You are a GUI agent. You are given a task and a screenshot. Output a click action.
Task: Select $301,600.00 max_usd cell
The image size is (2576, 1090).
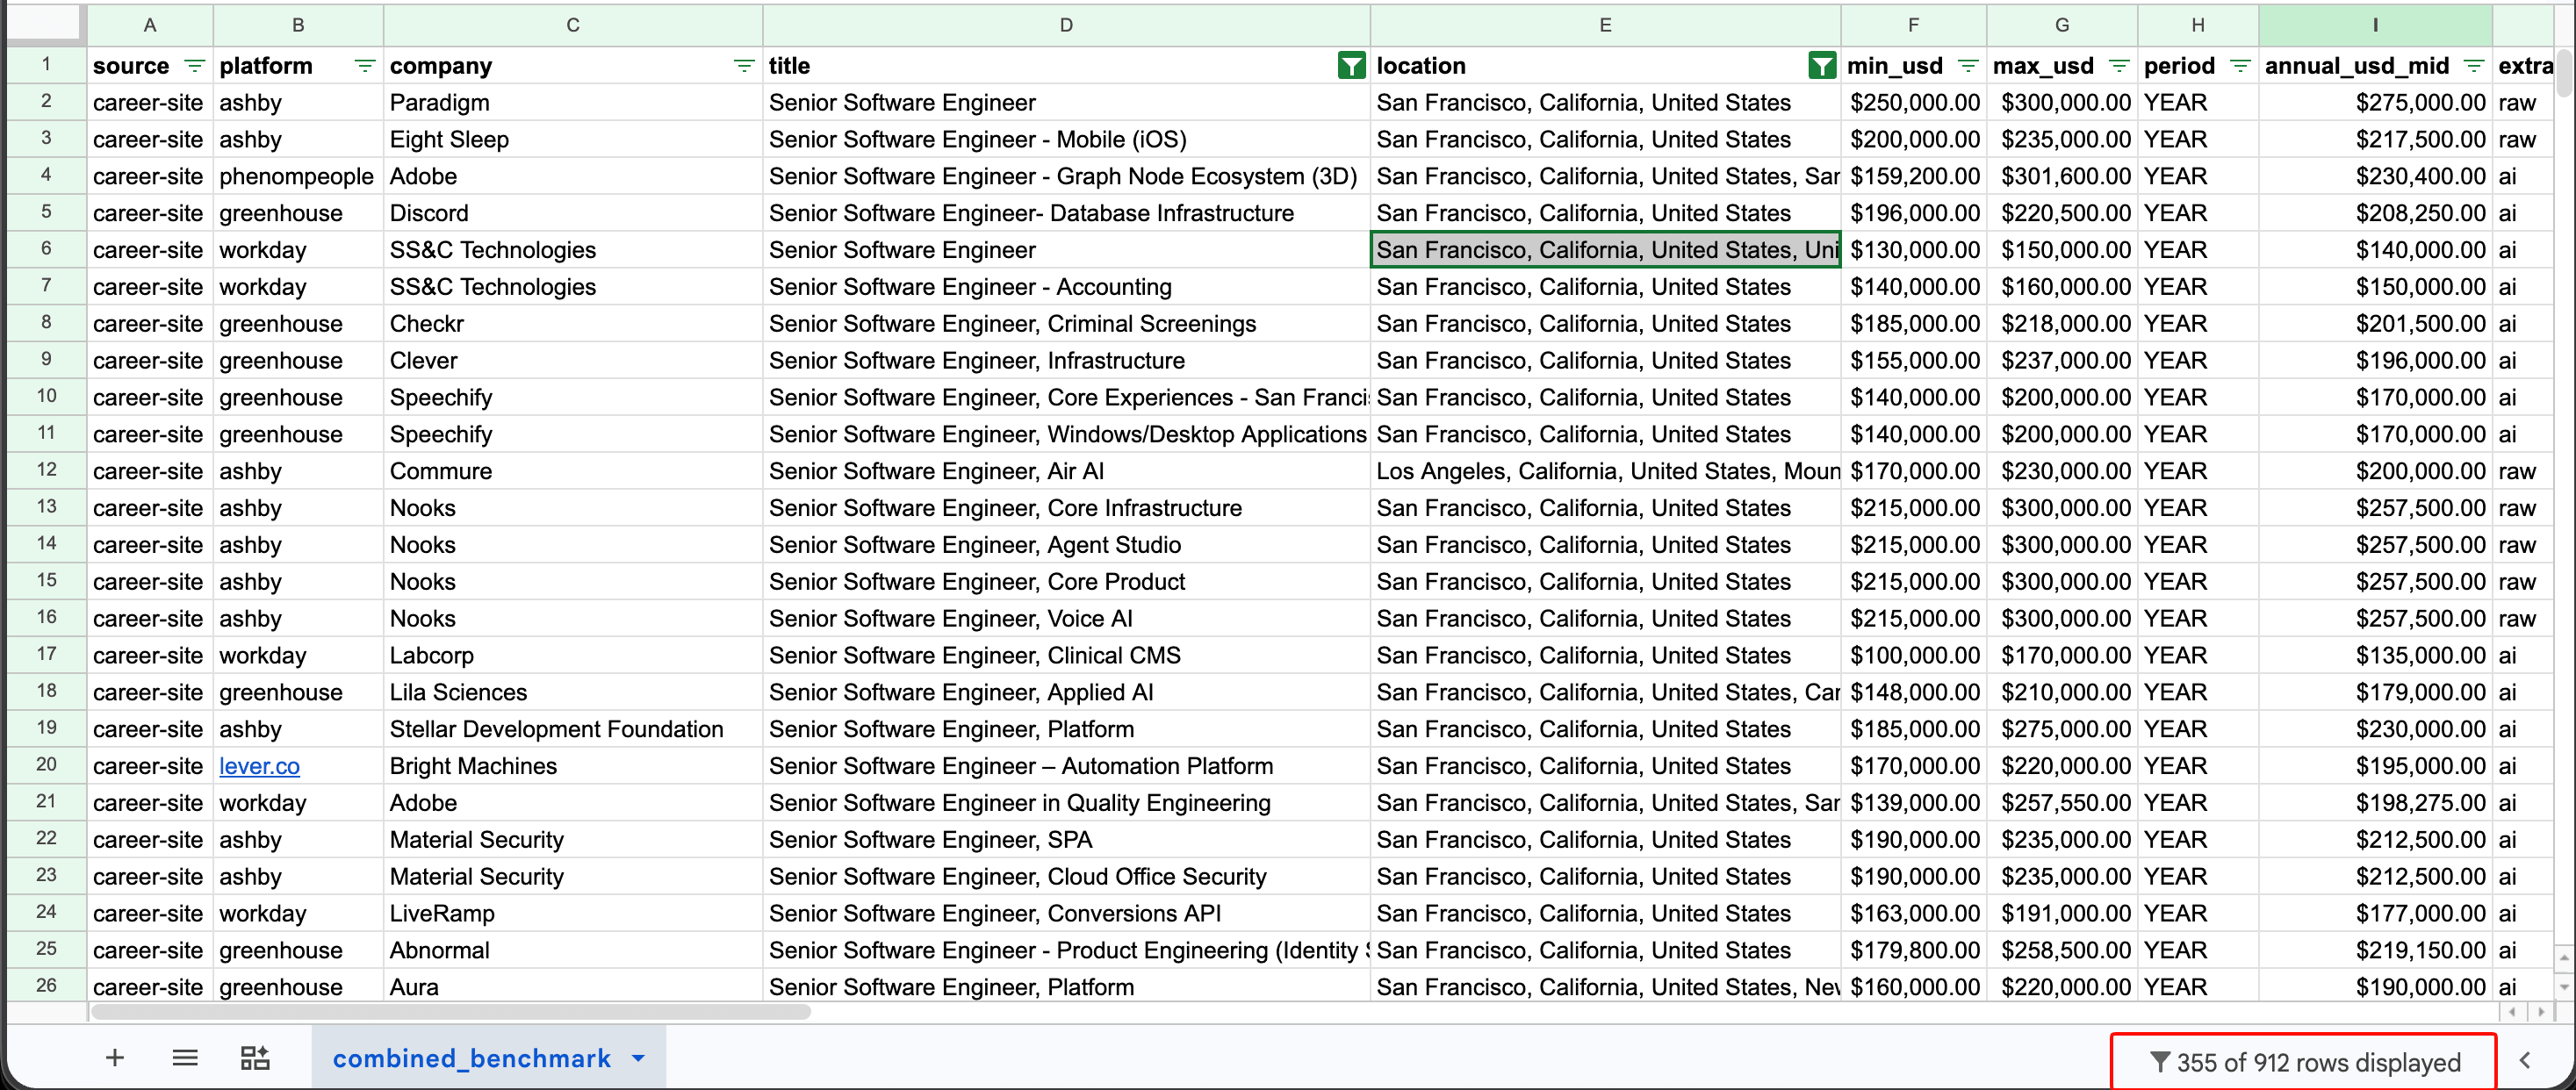[2062, 176]
